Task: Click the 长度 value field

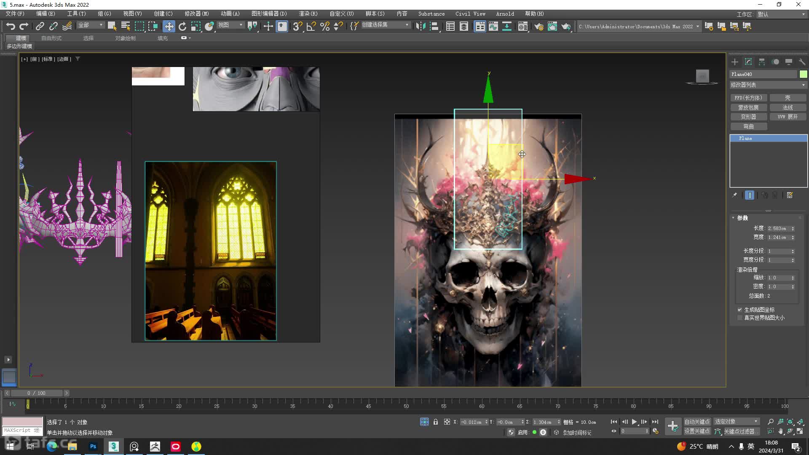Action: tap(778, 228)
